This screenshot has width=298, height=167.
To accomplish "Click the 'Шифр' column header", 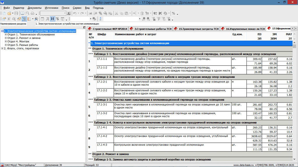I will [102, 35].
